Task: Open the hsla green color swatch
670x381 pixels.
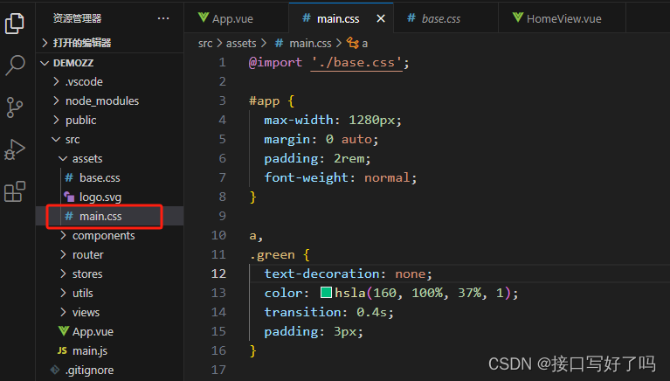Action: 326,293
